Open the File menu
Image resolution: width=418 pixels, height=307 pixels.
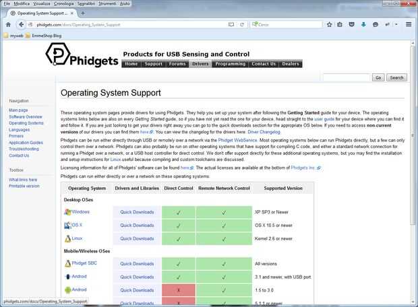coord(7,3)
